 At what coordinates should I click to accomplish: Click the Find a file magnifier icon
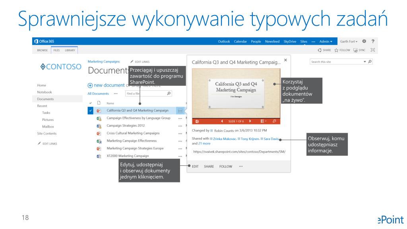click(x=169, y=93)
